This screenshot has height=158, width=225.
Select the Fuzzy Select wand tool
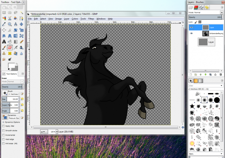click(22, 13)
